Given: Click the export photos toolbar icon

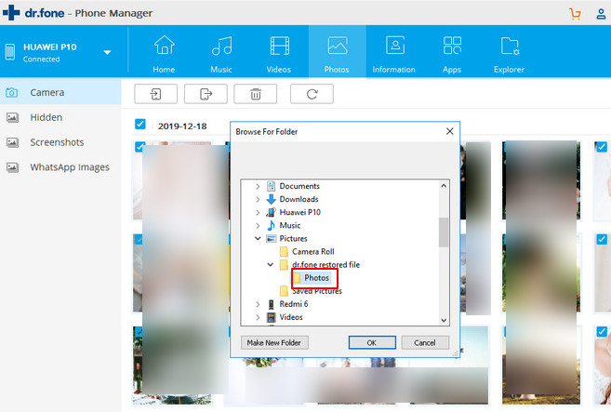Looking at the screenshot, I should tap(206, 94).
